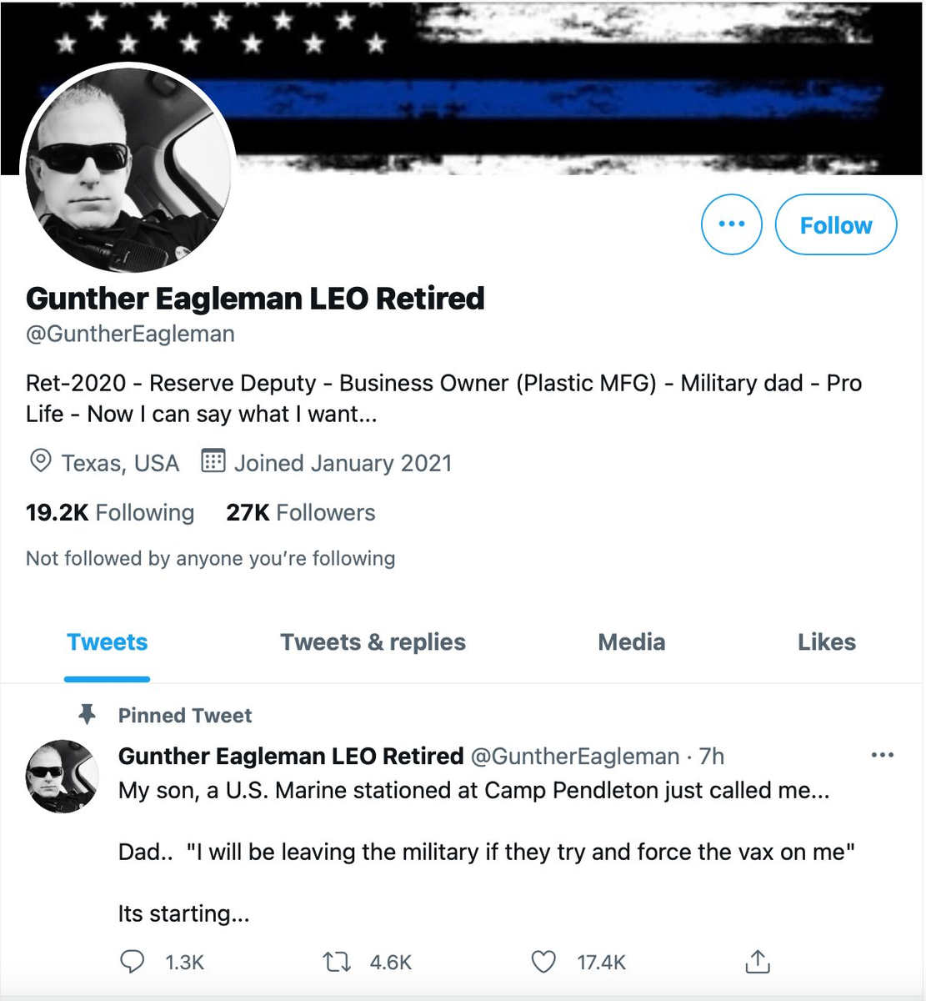Open the large profile picture

[128, 171]
